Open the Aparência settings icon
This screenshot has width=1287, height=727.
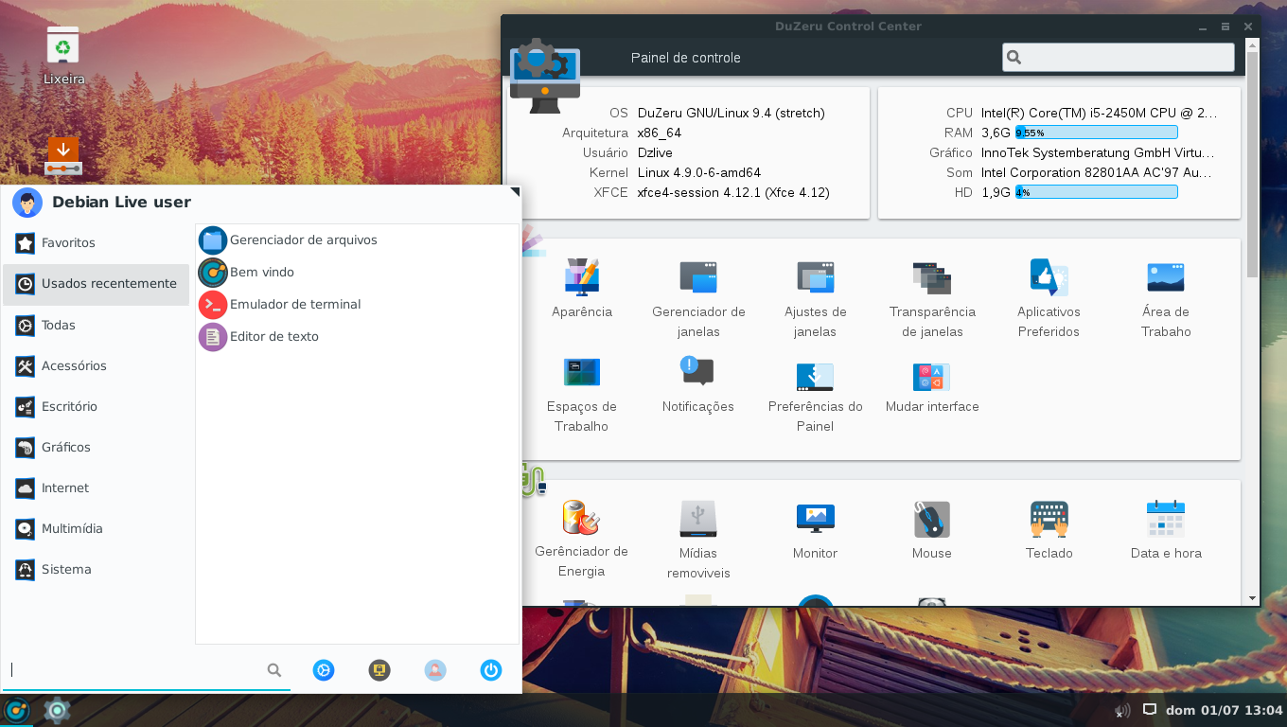(582, 276)
